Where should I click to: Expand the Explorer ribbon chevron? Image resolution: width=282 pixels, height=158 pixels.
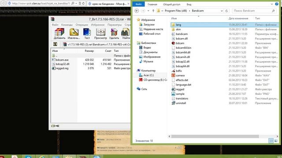coord(271,4)
